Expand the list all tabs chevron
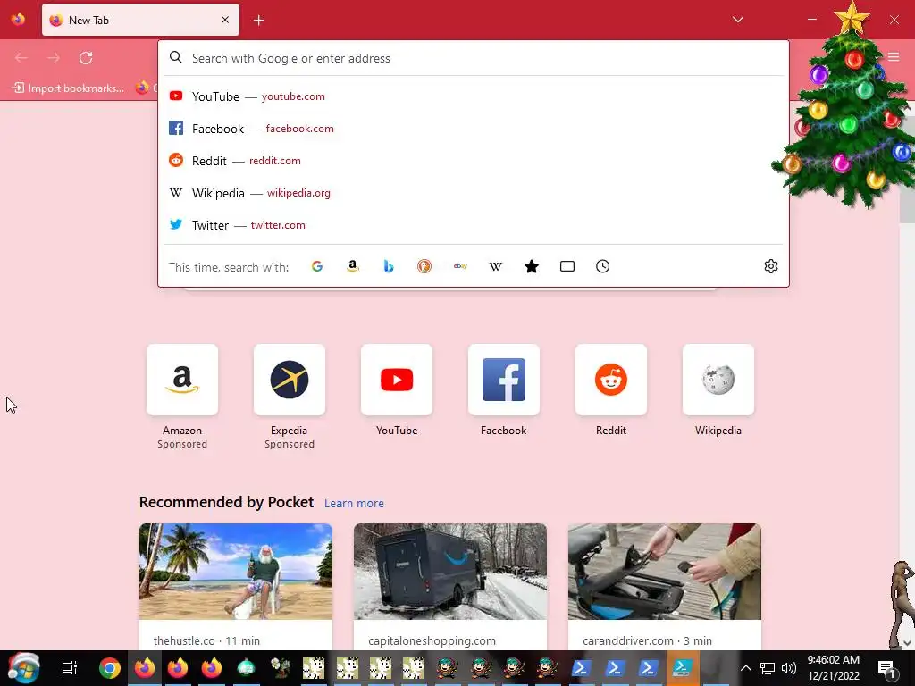915x686 pixels. pyautogui.click(x=737, y=20)
